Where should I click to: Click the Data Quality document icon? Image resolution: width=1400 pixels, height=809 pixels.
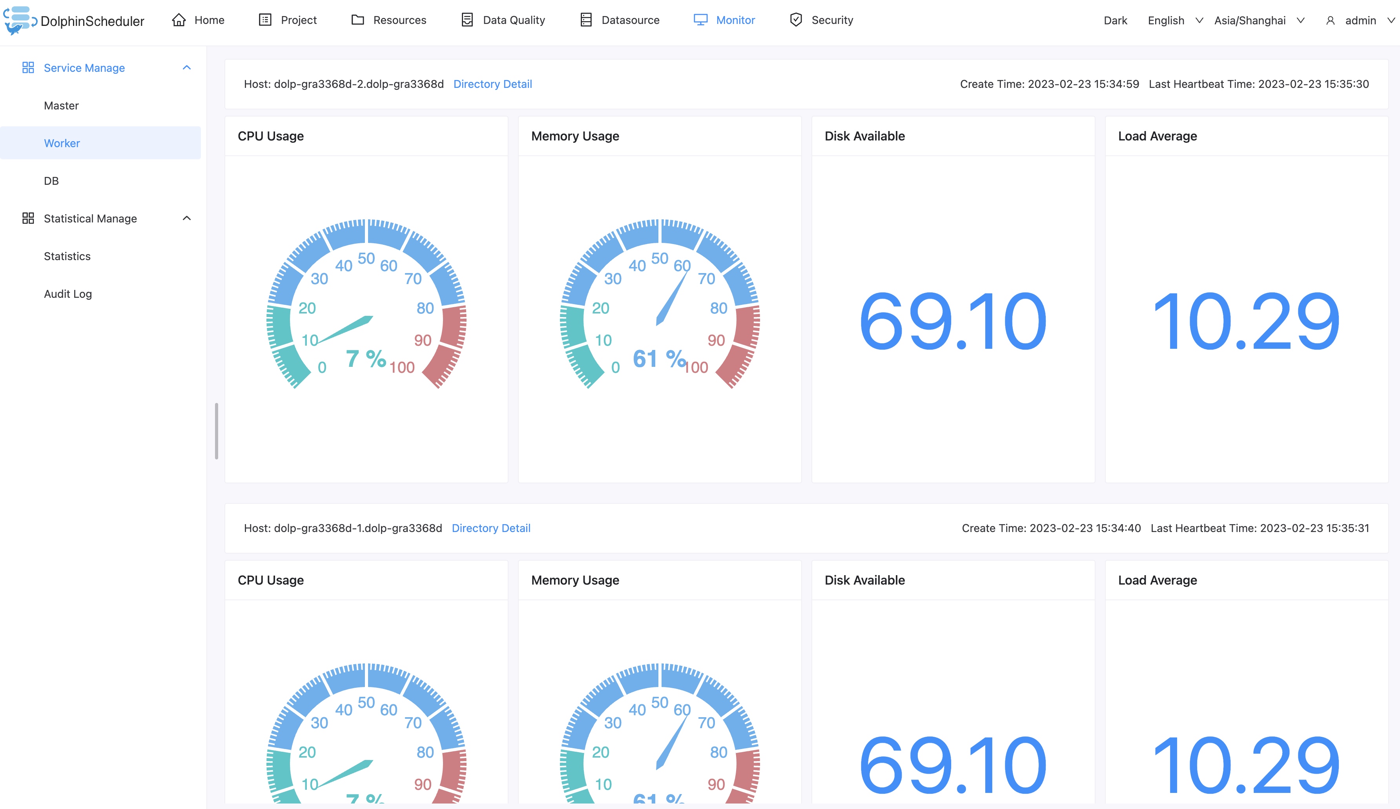click(x=467, y=20)
